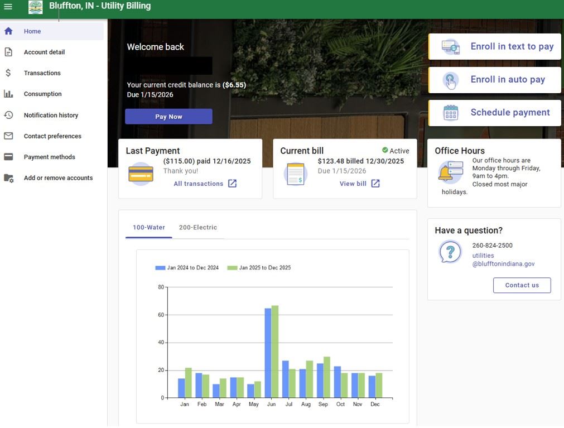Switch to the 200-Electric tab
The width and height of the screenshot is (564, 428).
coord(198,228)
